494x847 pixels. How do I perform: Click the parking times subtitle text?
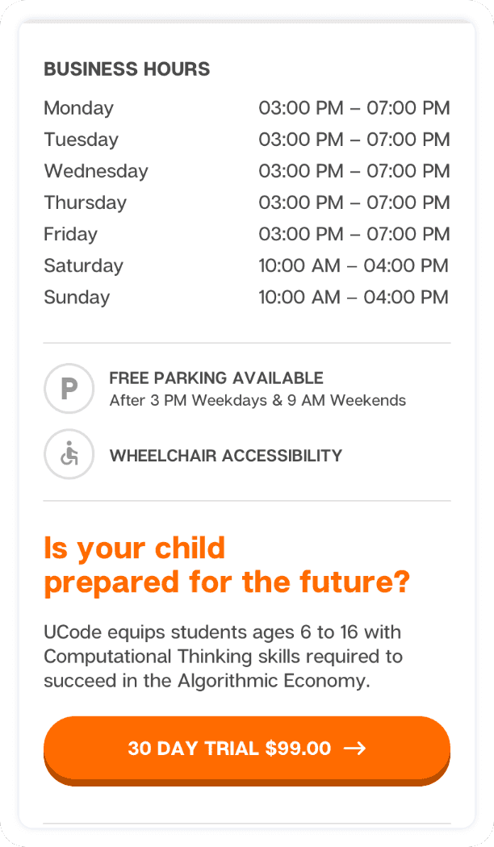coord(257,400)
